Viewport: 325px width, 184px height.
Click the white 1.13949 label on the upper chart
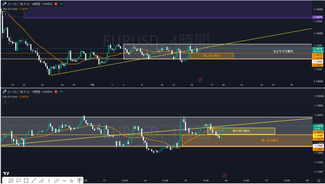tap(317, 62)
